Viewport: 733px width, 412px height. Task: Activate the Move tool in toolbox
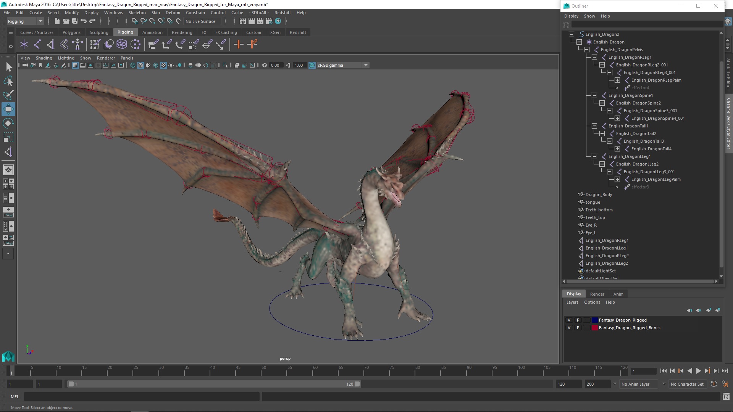8,109
